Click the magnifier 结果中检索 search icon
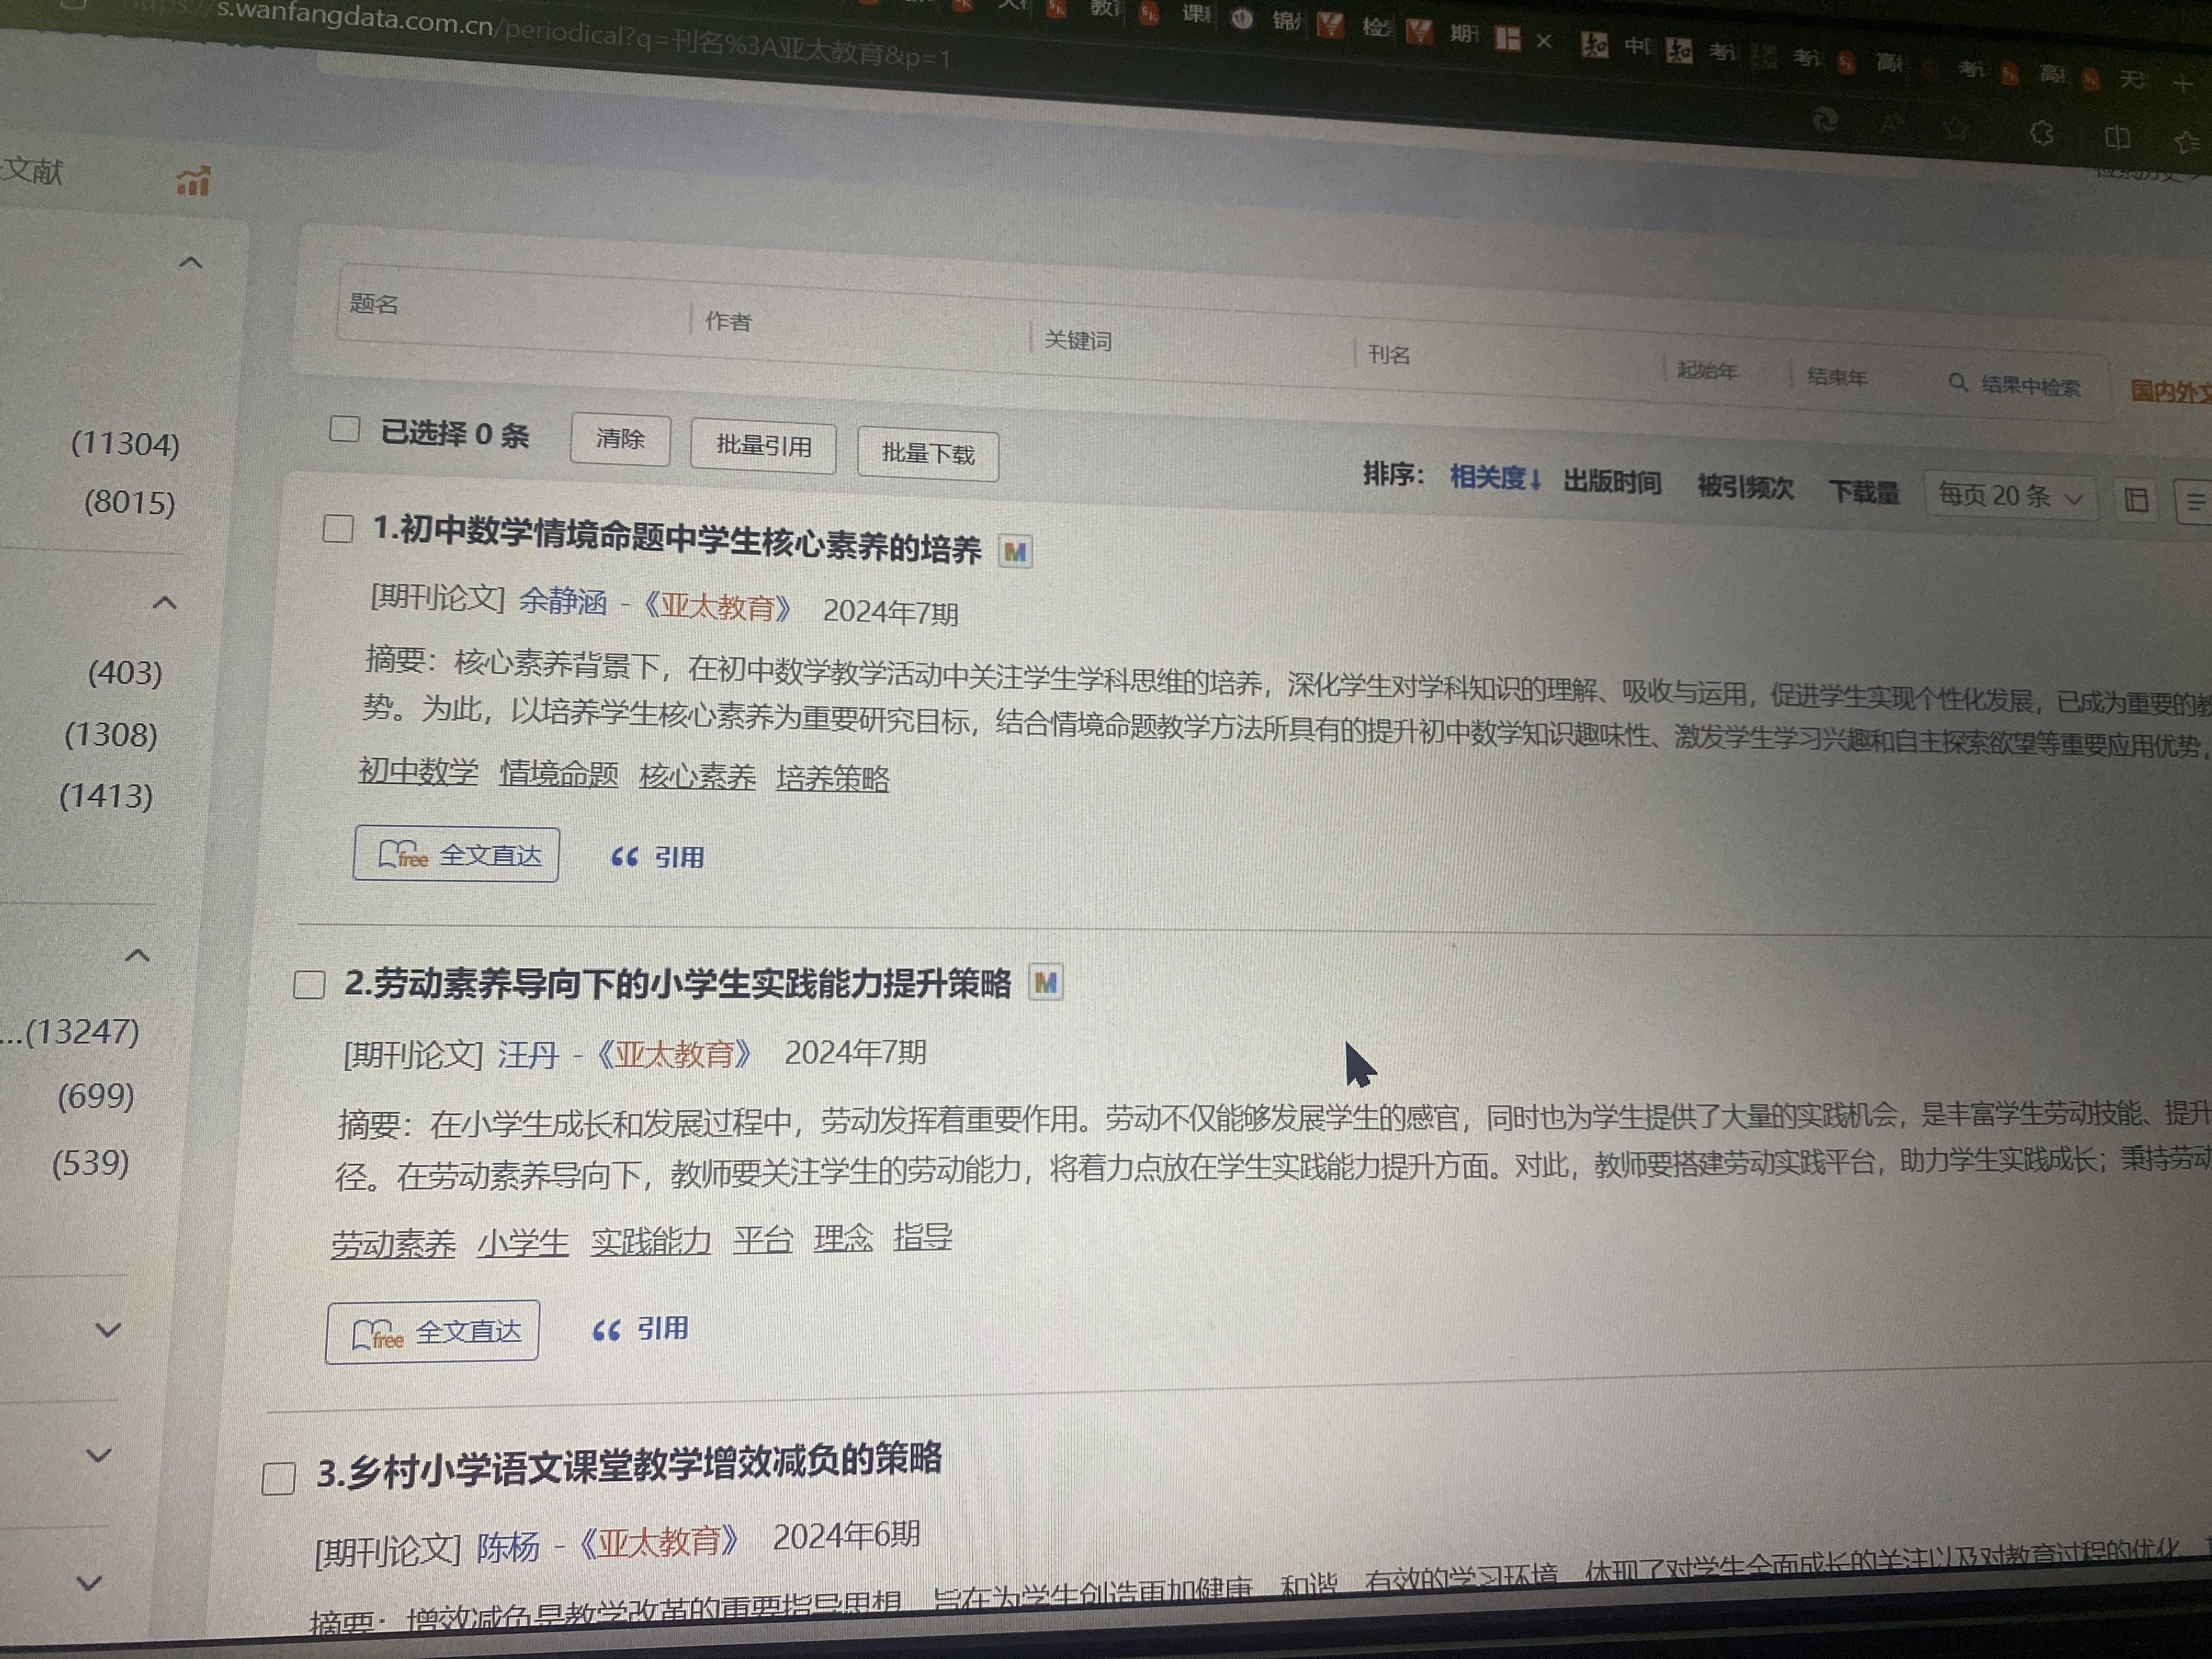 pos(1957,382)
